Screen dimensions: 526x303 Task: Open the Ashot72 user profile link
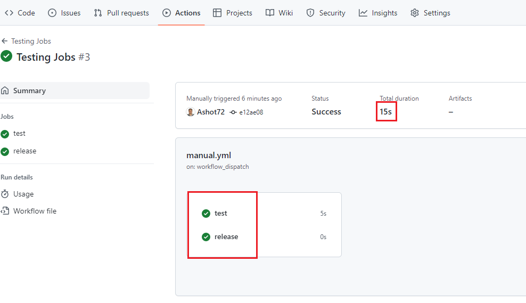click(x=211, y=112)
